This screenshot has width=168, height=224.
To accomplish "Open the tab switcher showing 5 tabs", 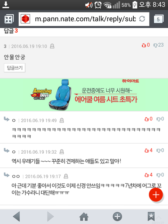I will click(159, 19).
